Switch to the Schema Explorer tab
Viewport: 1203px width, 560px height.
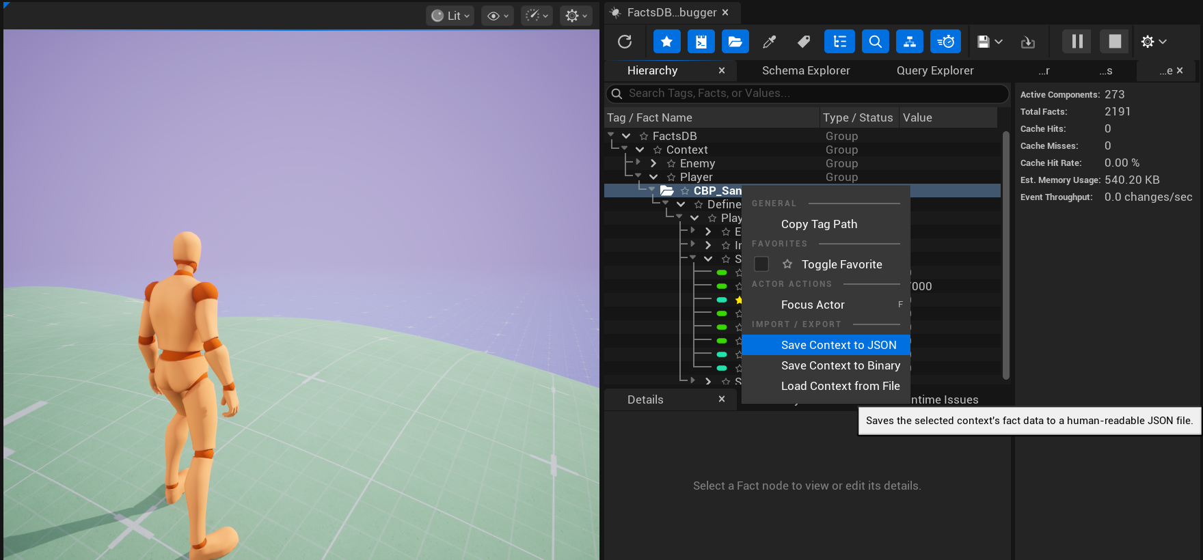806,70
